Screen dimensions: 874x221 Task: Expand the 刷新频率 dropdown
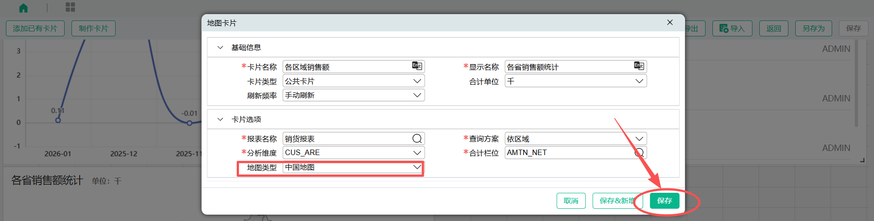click(353, 95)
